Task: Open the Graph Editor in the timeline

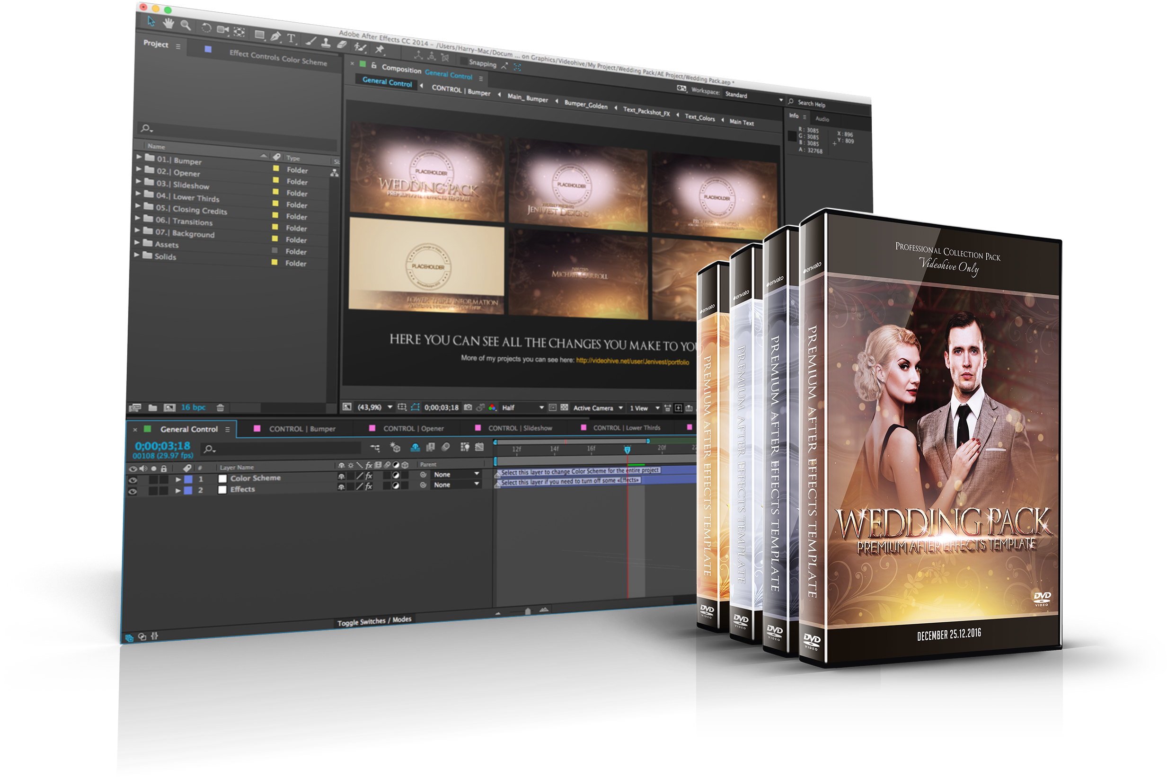Action: (479, 448)
